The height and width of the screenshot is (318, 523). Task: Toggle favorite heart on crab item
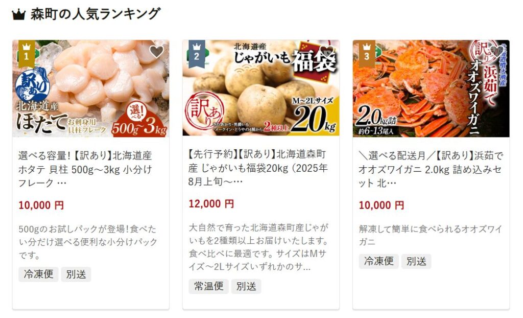(x=496, y=52)
